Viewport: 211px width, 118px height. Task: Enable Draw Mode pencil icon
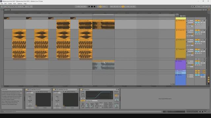pos(192,7)
